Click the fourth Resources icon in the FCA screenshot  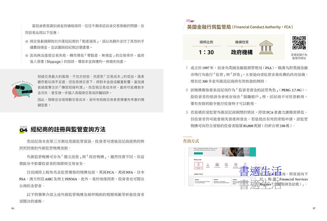point(226,165)
